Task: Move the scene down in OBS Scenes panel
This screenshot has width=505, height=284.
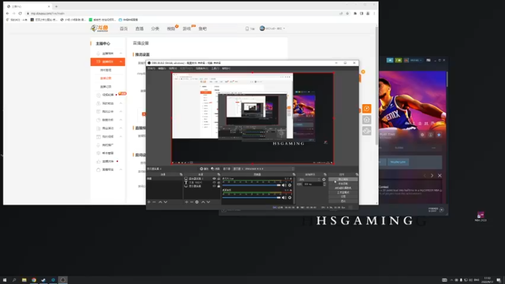Action: coord(165,202)
